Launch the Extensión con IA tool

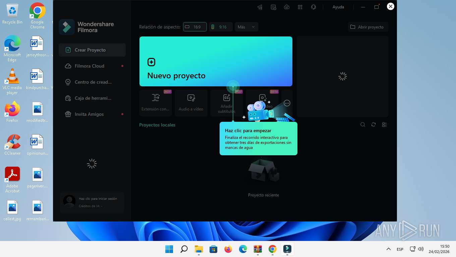(156, 103)
